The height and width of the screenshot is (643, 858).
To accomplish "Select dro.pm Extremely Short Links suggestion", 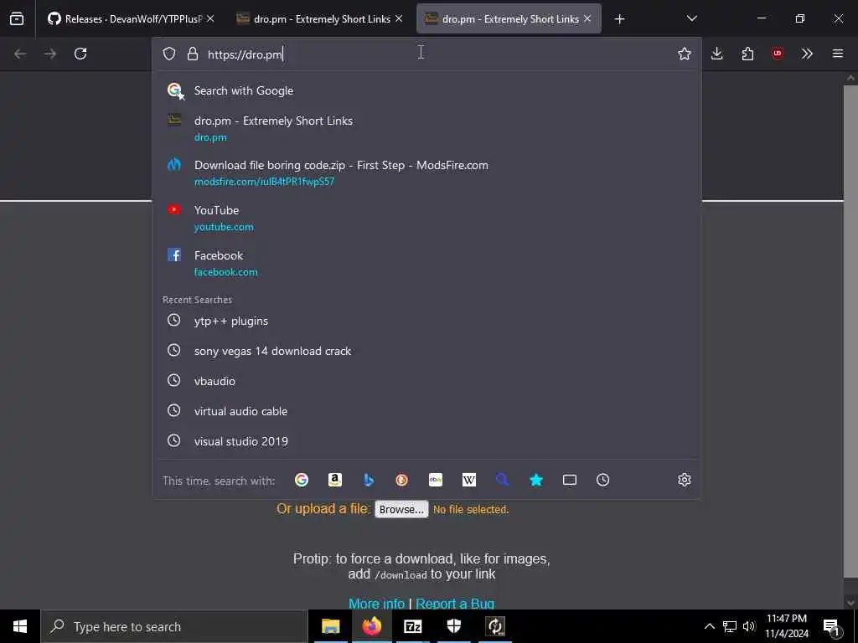I will pos(426,128).
